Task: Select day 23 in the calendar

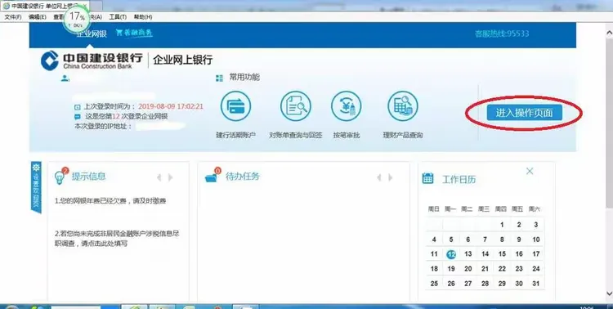Action: (519, 269)
